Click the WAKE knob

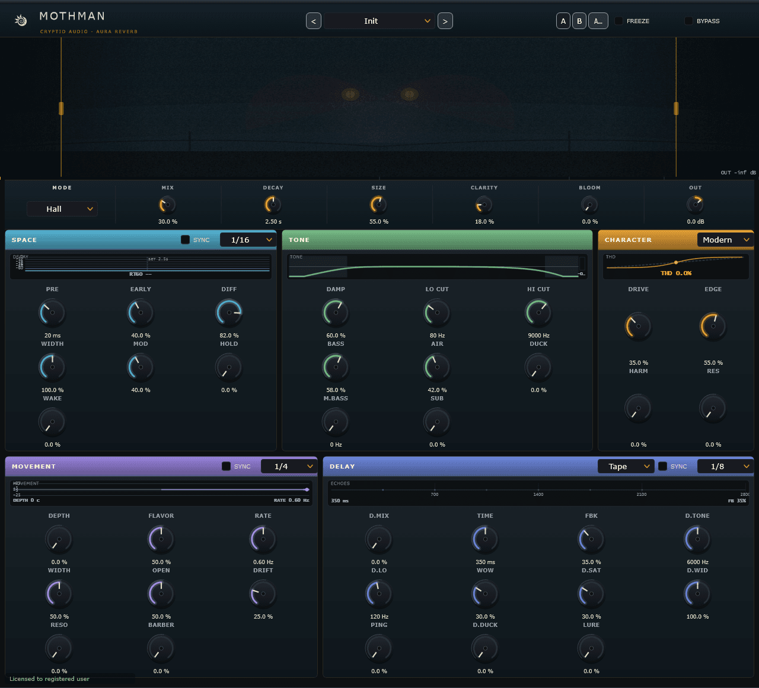click(x=52, y=422)
